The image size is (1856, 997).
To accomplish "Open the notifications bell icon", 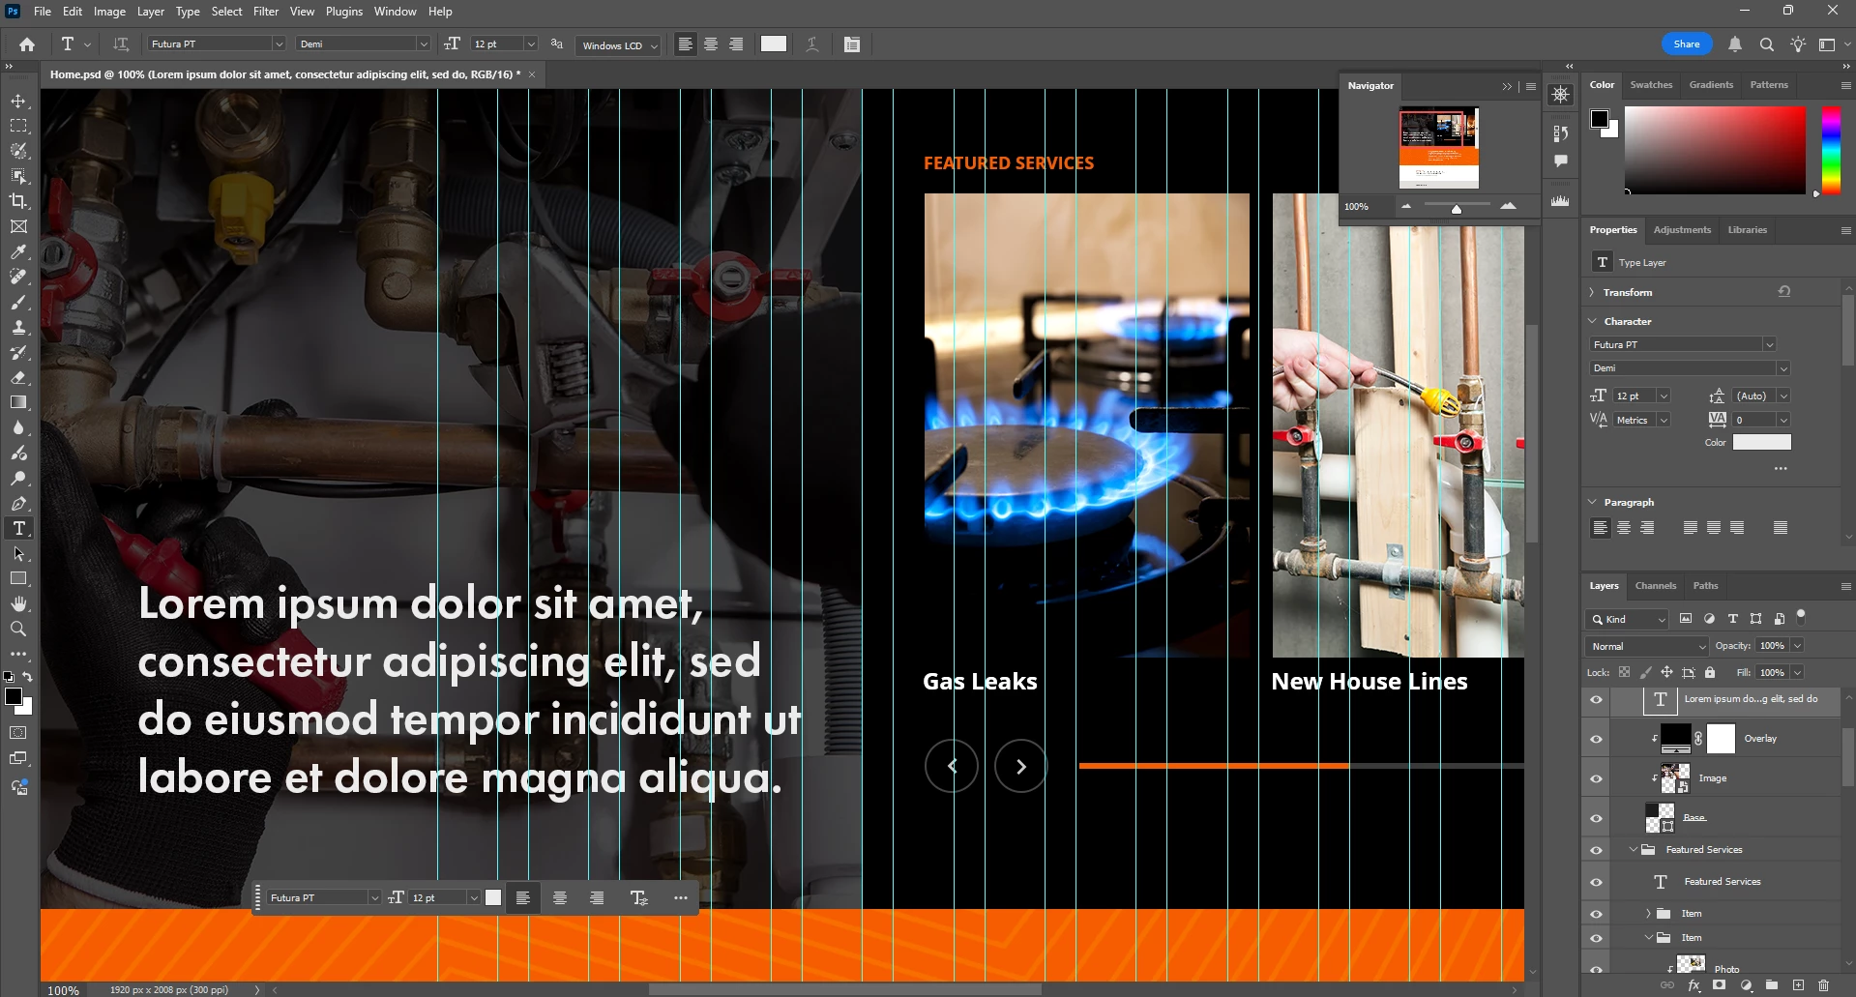I will click(x=1735, y=44).
